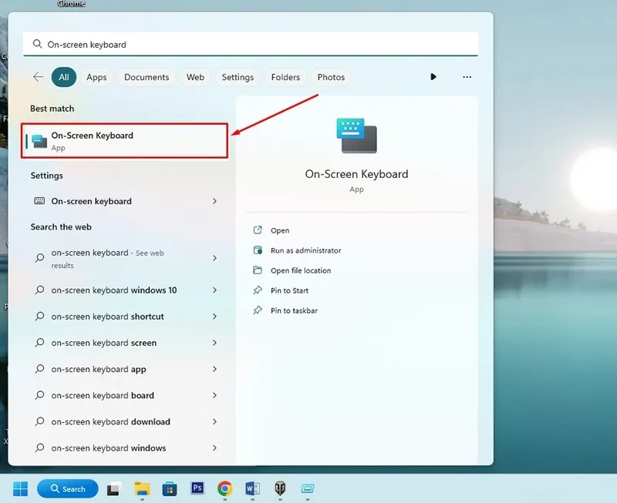Viewport: 617px width, 503px height.
Task: Click 'on-screen keyboard - See web results' text
Action: tap(107, 259)
